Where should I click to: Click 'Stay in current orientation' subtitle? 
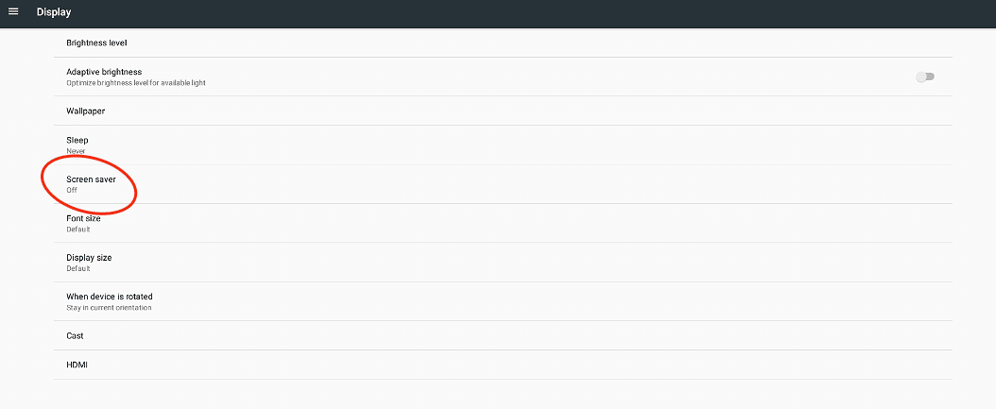tap(110, 307)
